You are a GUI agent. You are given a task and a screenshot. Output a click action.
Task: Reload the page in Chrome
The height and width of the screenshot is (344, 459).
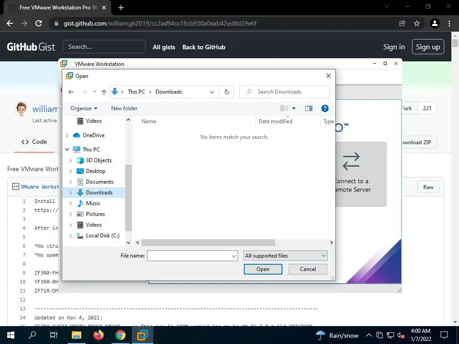point(39,23)
